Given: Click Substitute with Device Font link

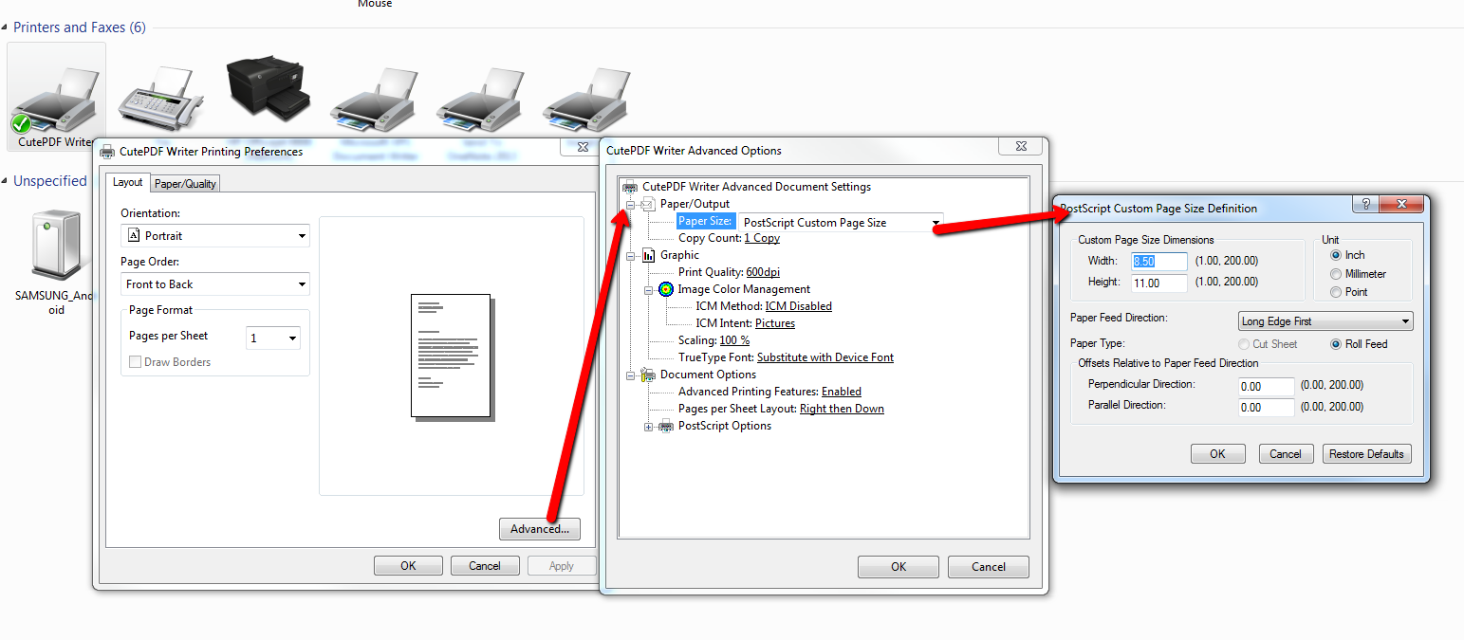Looking at the screenshot, I should (x=825, y=357).
